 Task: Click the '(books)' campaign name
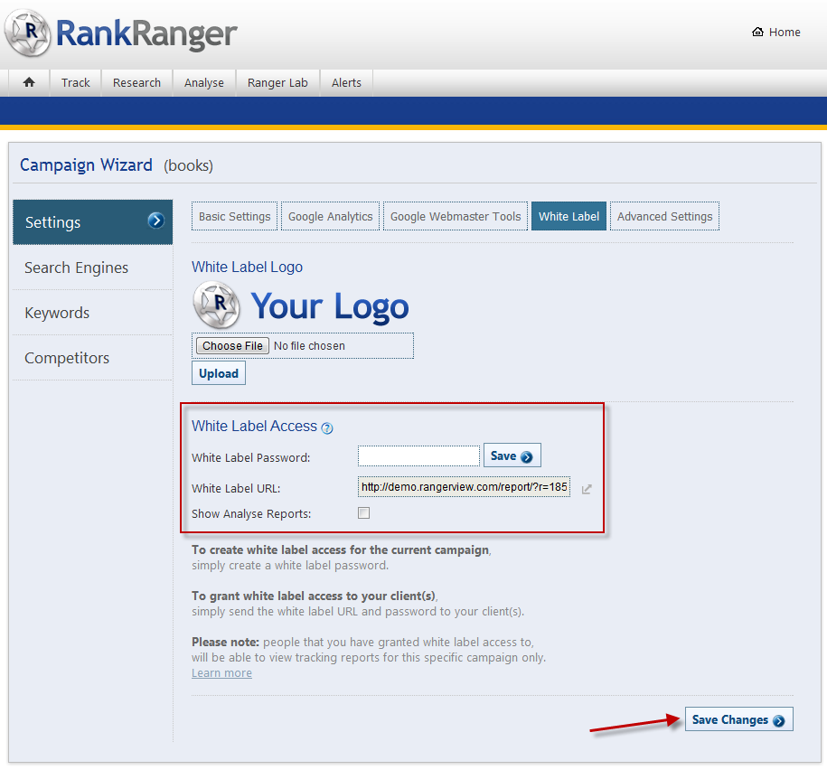click(188, 165)
